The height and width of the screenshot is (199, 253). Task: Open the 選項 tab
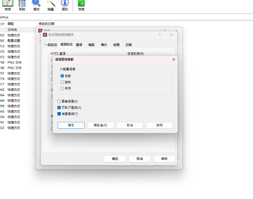tap(79, 45)
